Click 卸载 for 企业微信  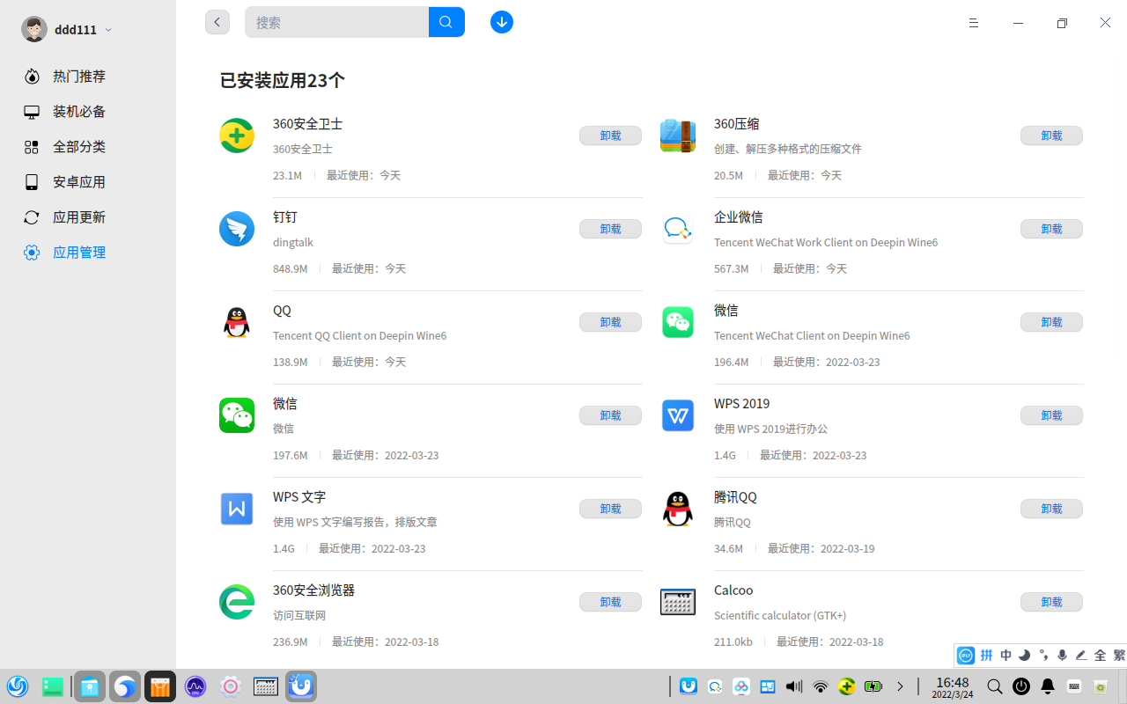click(x=1051, y=229)
